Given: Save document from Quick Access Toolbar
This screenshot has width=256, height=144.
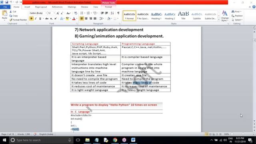Looking at the screenshot, I should [7, 2].
